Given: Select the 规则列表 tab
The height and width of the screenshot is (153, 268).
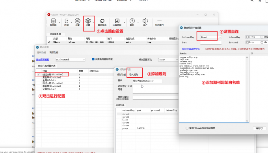Looking at the screenshot, I should tap(120, 105).
